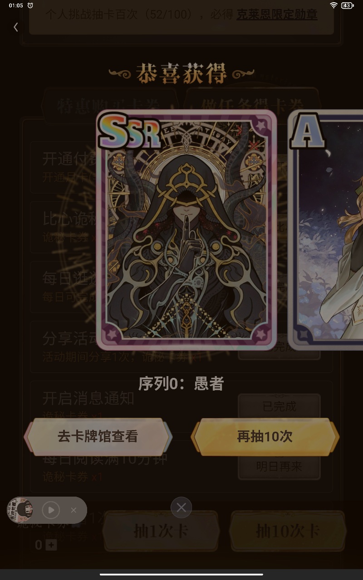Select the SSR Fool card

[186, 230]
